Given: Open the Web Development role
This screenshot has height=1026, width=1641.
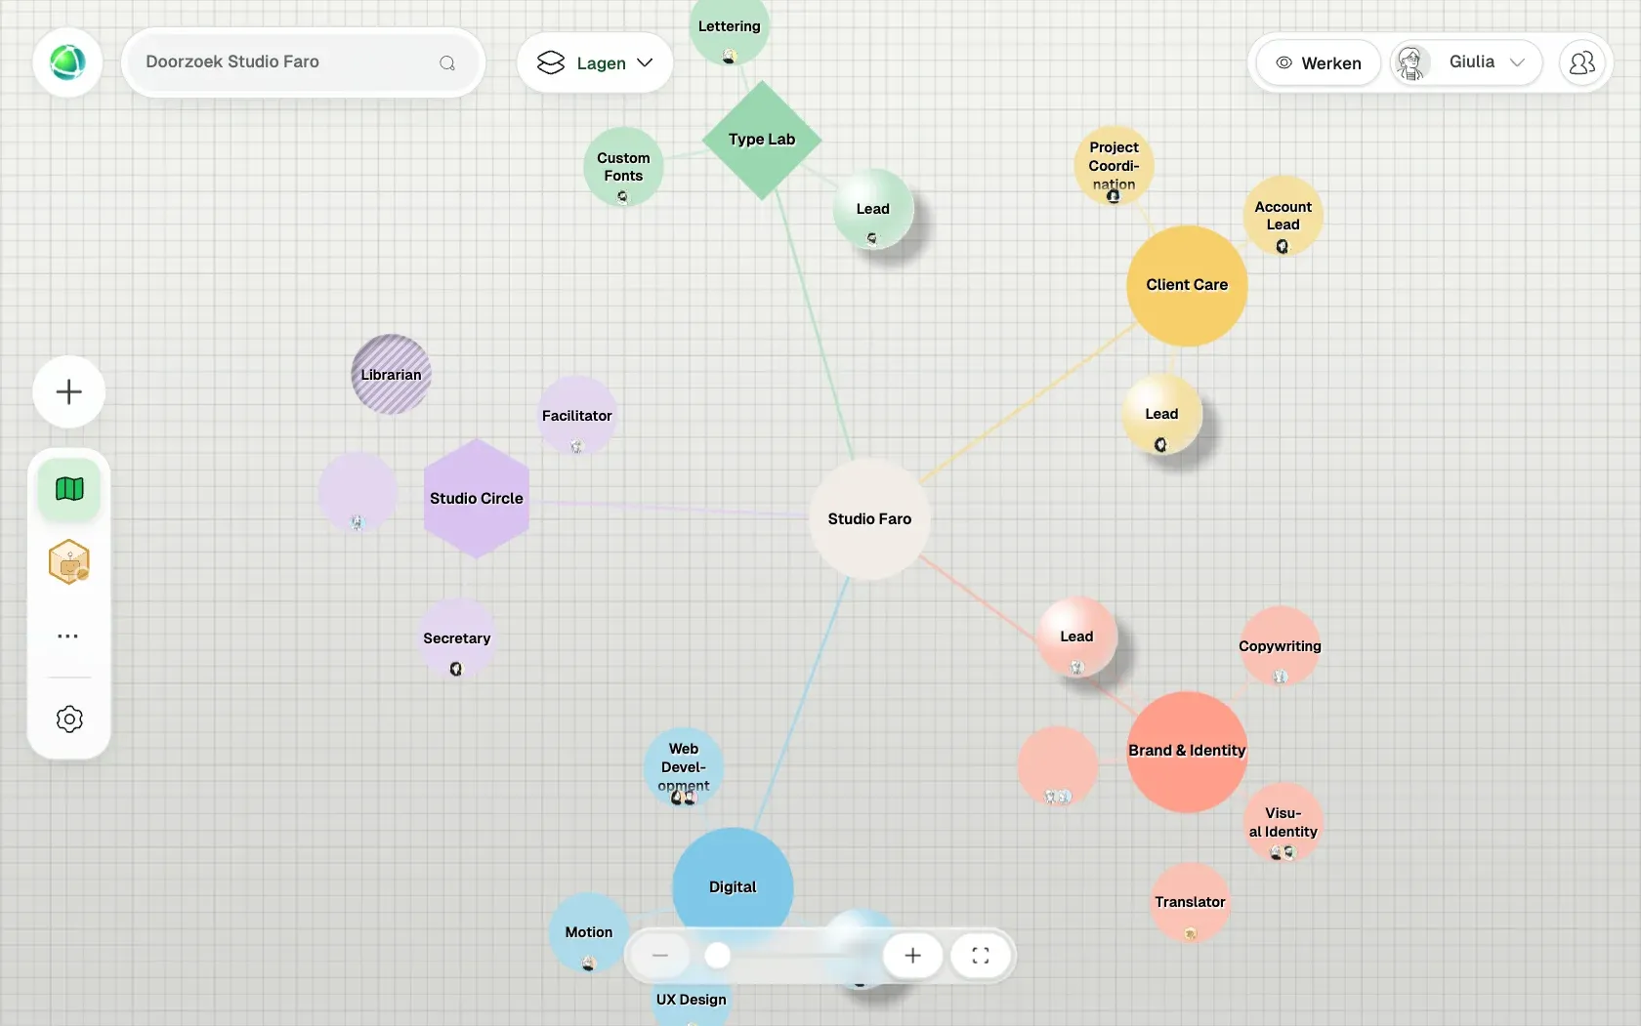Looking at the screenshot, I should pos(684,767).
